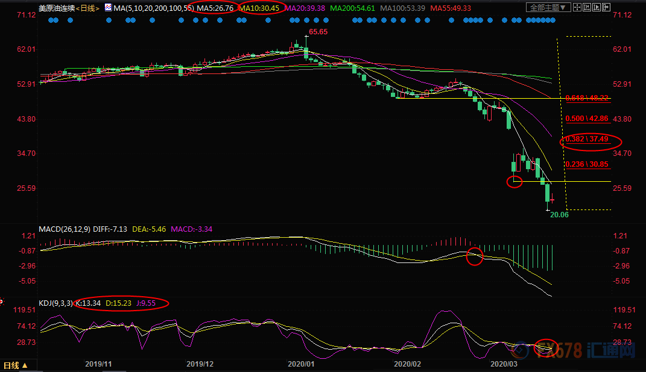Image resolution: width=646 pixels, height=372 pixels.
Task: Select the KDJ(9,3,3) indicator label
Action: pyautogui.click(x=55, y=303)
